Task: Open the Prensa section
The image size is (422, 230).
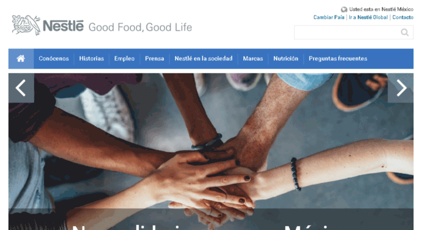Action: [x=154, y=58]
